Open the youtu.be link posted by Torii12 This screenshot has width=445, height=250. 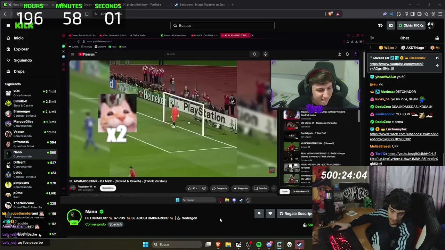click(x=404, y=159)
